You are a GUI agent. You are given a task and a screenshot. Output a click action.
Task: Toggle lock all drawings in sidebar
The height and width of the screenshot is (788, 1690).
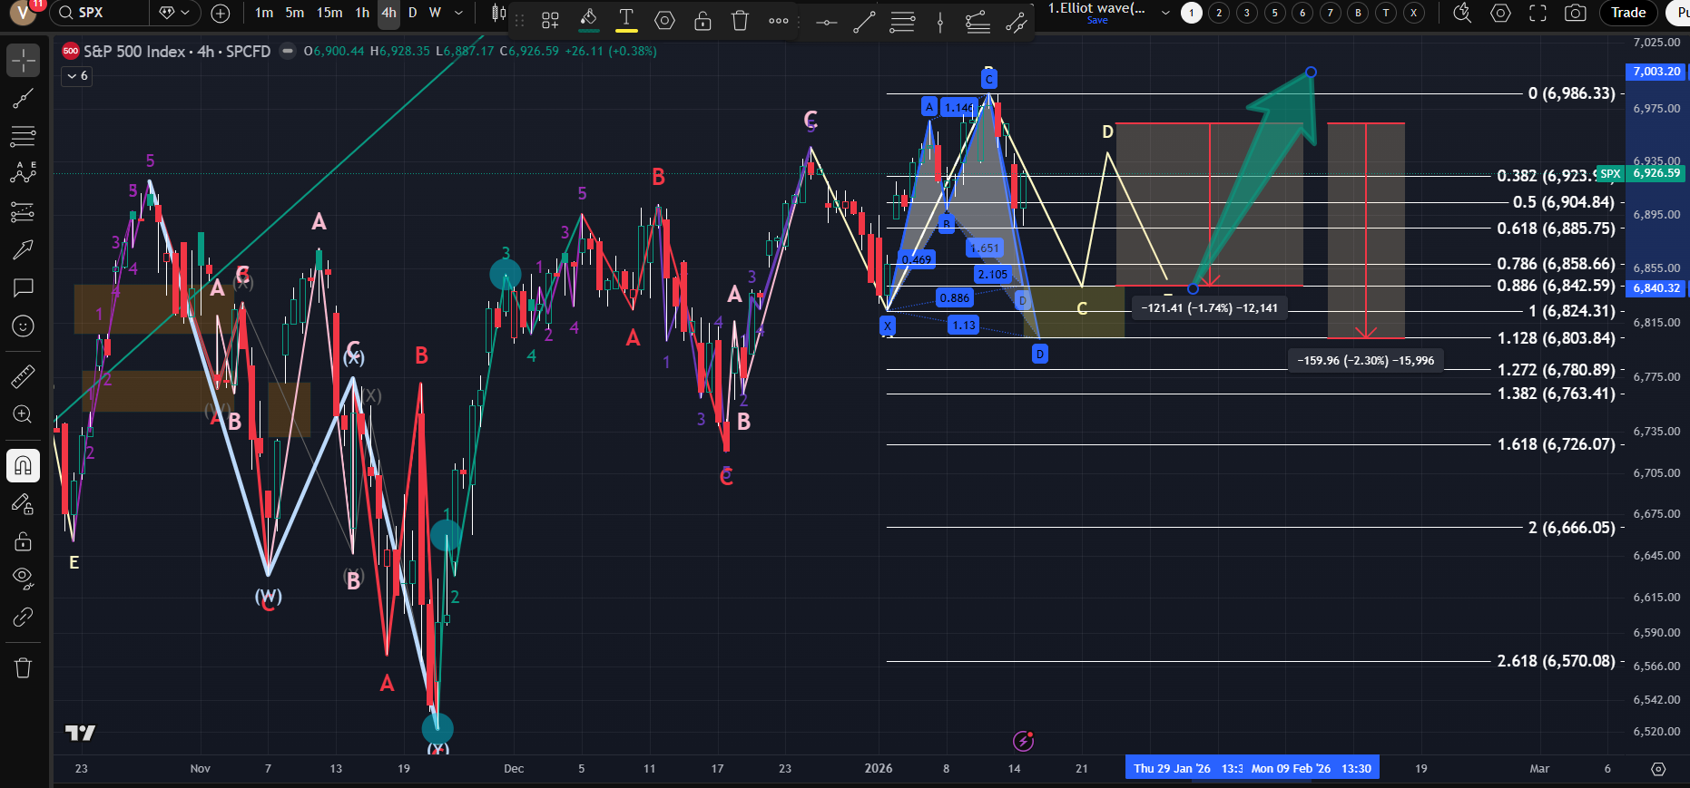[23, 541]
